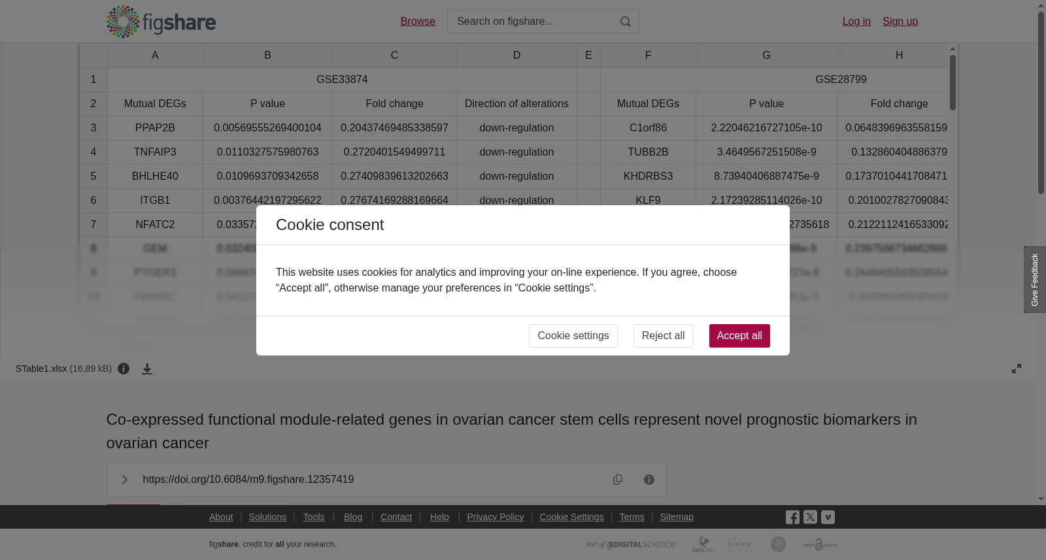Open the Blog footer link
This screenshot has height=560, width=1046.
(353, 517)
